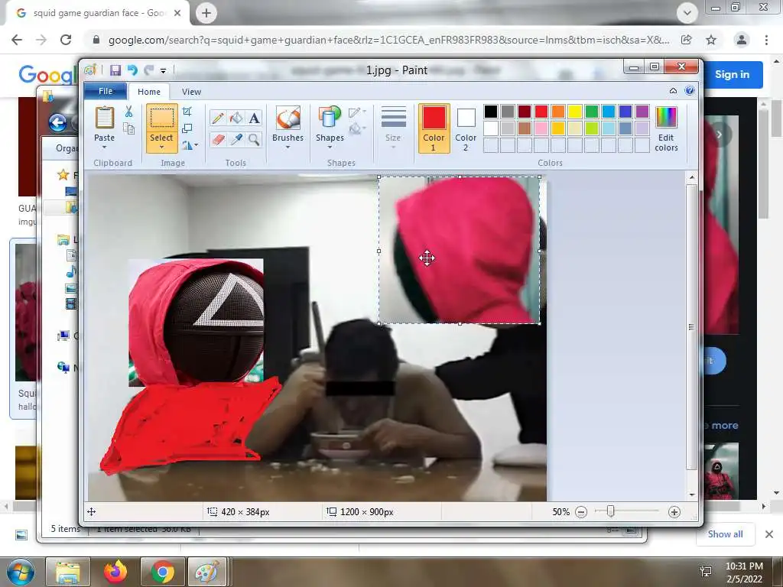Pick the black color swatch
Screen dimensions: 783x587
(491, 112)
